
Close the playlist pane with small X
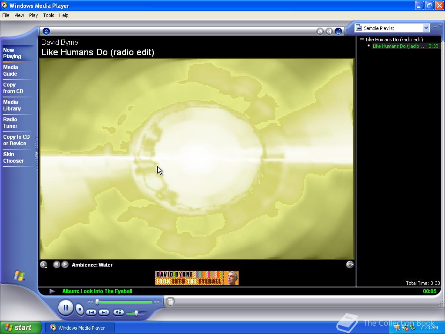[x=441, y=26]
